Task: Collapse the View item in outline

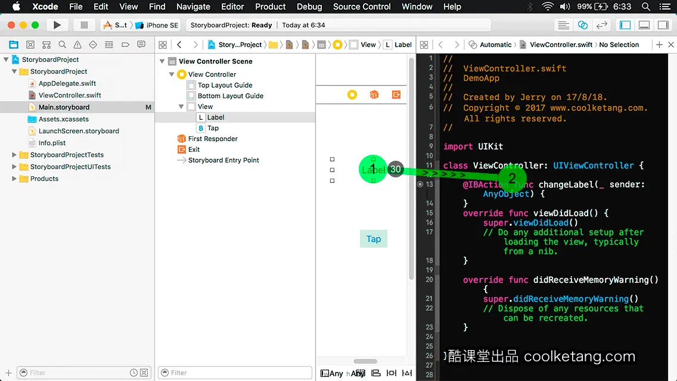Action: pos(181,107)
